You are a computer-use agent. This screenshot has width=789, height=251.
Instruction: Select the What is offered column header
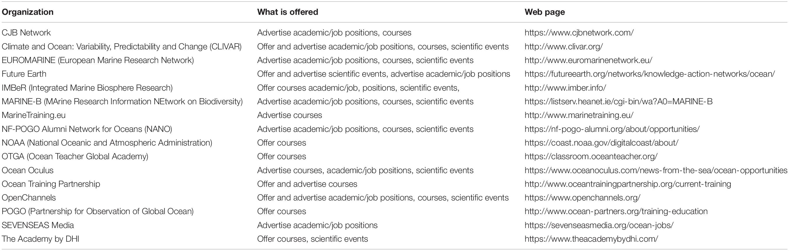288,12
